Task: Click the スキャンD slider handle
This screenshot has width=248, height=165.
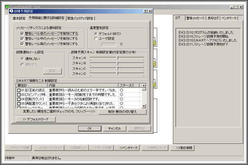Action: [x=118, y=74]
